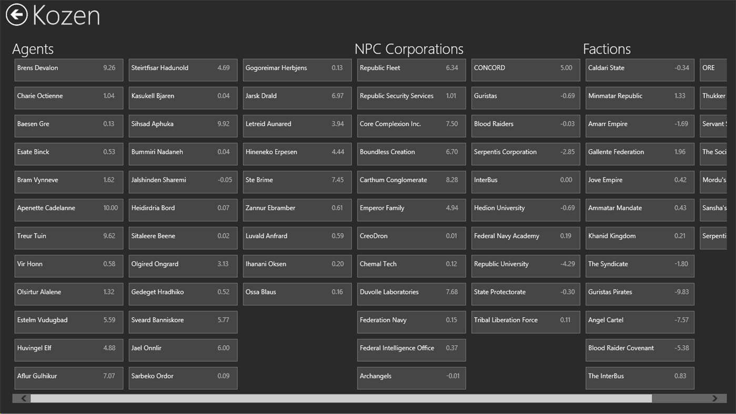
Task: Select Guristas Pirates faction
Action: click(640, 294)
